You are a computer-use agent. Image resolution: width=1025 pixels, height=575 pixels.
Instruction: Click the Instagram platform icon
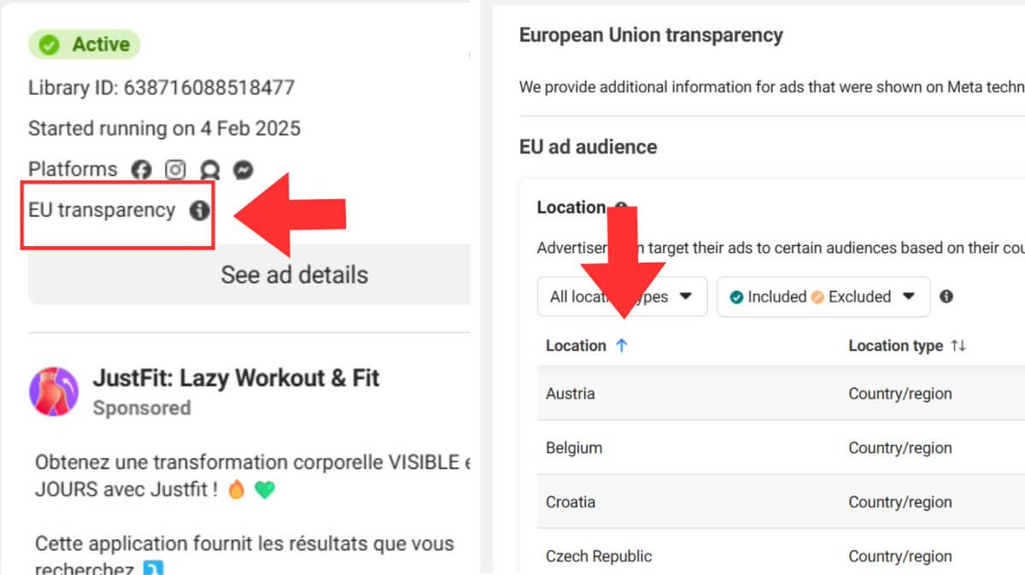pyautogui.click(x=175, y=170)
